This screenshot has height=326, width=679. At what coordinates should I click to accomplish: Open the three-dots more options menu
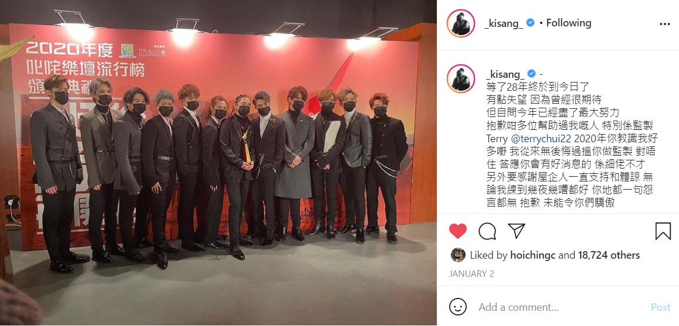(665, 24)
